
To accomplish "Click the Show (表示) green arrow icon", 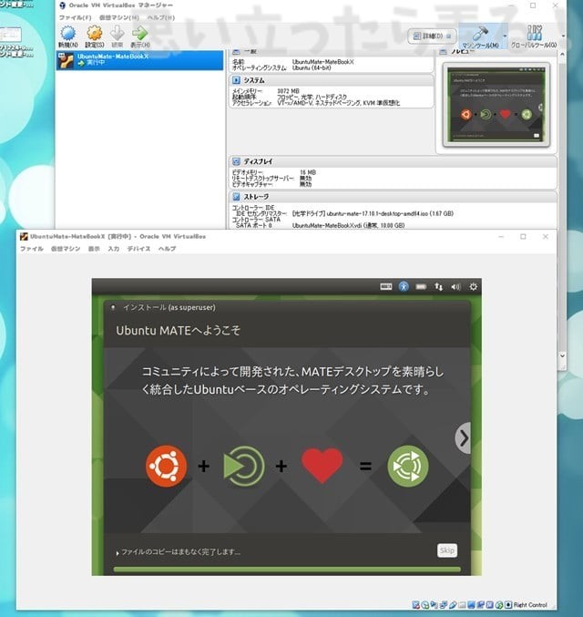I will coord(140,34).
